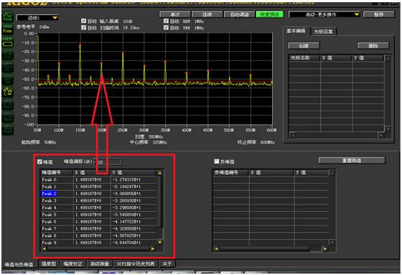Switch to 幅度校正 tab
Image resolution: width=402 pixels, height=275 pixels.
click(73, 264)
